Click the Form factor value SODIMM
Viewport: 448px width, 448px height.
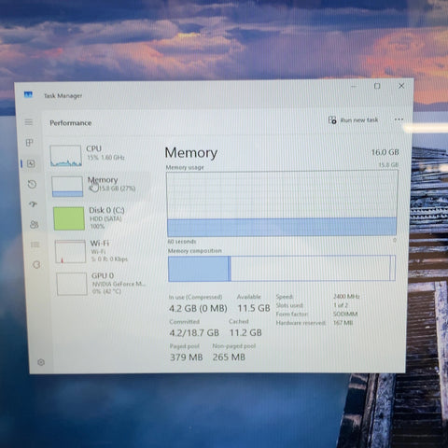coord(345,314)
